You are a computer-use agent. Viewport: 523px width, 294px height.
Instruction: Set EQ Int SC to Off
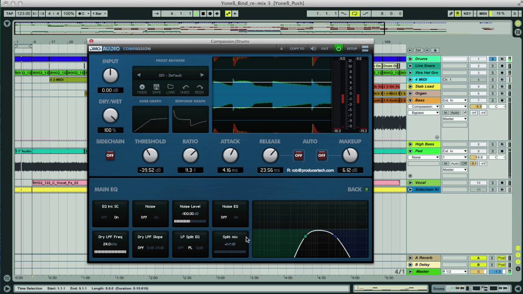pyautogui.click(x=104, y=217)
